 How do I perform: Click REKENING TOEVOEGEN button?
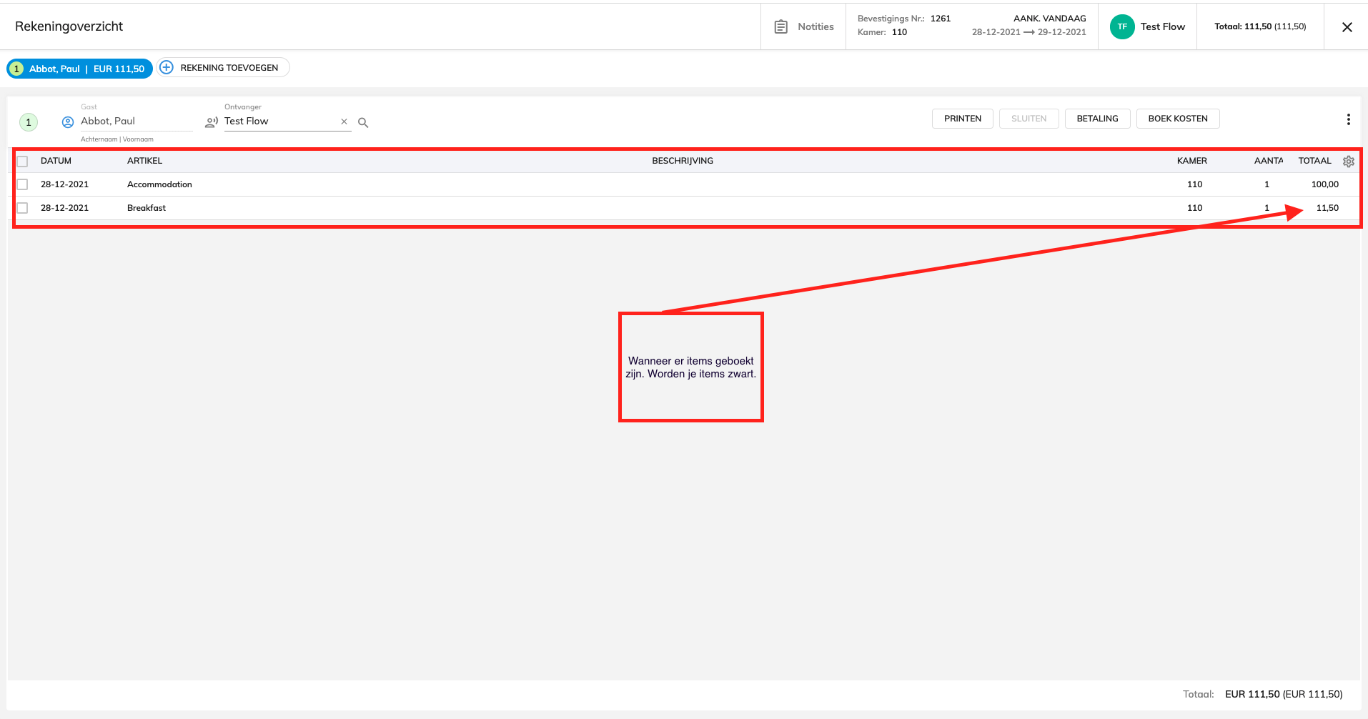tap(224, 67)
